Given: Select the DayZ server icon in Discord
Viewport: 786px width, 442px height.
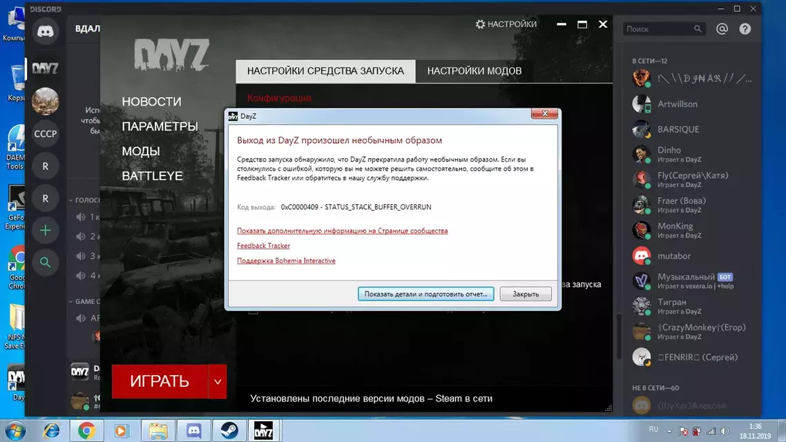Looking at the screenshot, I should [x=45, y=68].
